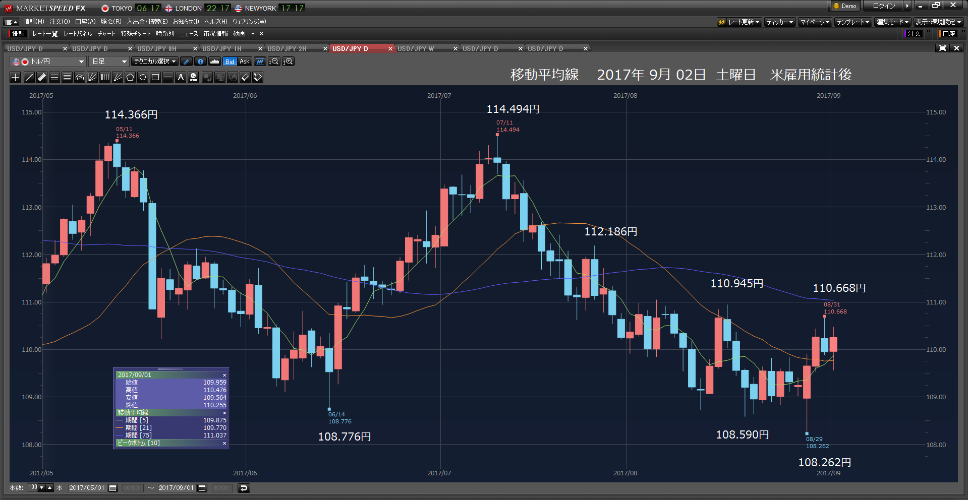Viewport: 968px width, 500px height.
Task: Open the マイページ dropdown
Action: click(815, 22)
